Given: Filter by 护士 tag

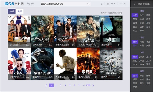Looking at the screenshot, I should tap(142, 76).
